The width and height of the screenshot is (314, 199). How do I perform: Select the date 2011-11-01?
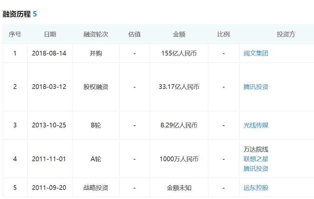point(49,159)
